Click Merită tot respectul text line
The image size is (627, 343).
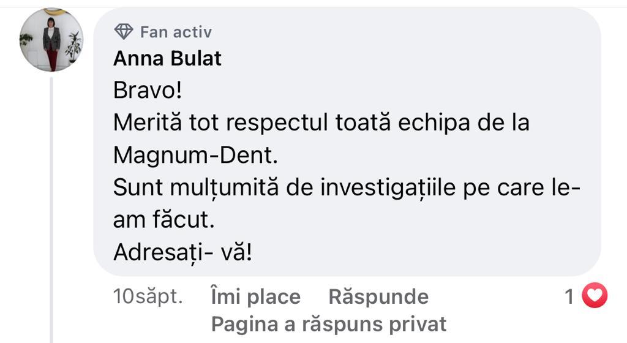coord(321,123)
